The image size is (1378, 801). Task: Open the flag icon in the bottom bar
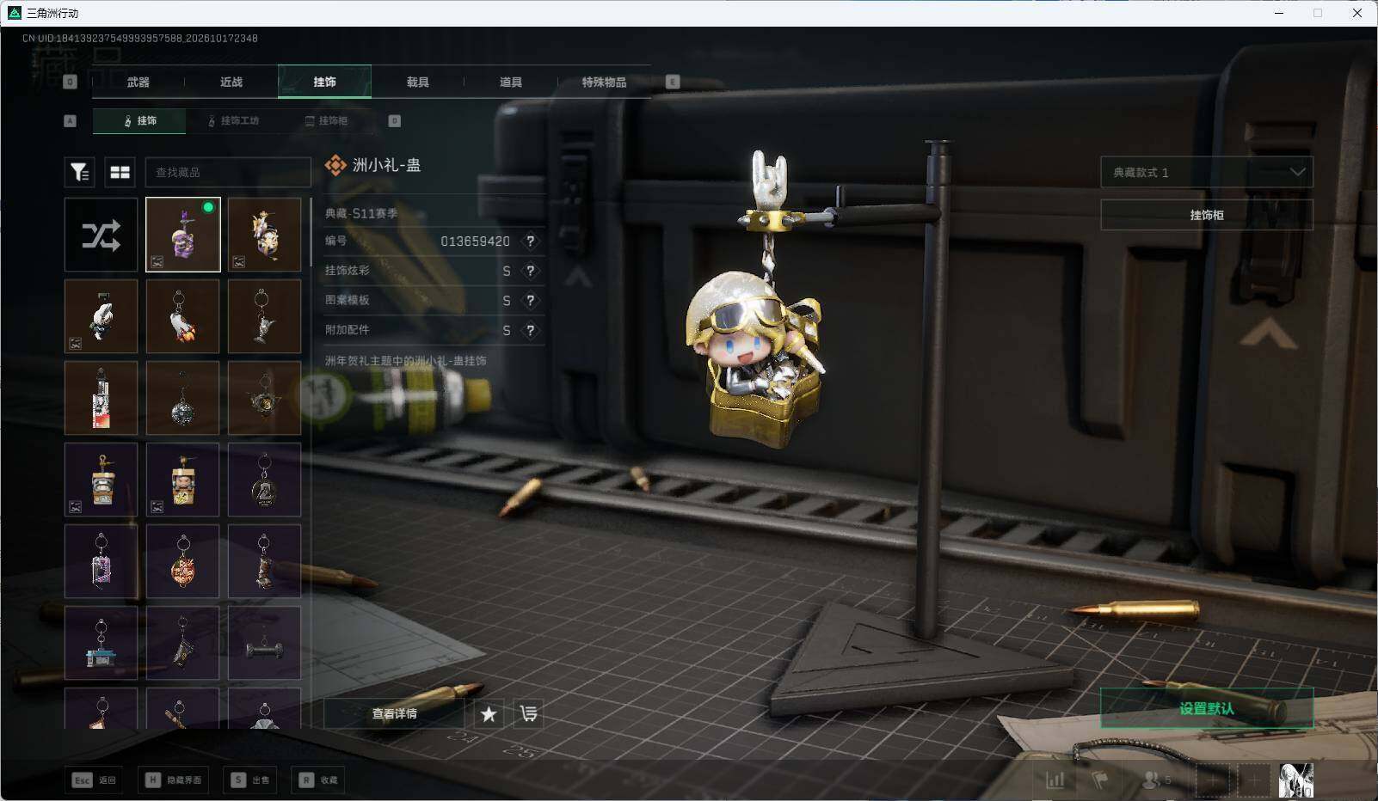click(1099, 780)
